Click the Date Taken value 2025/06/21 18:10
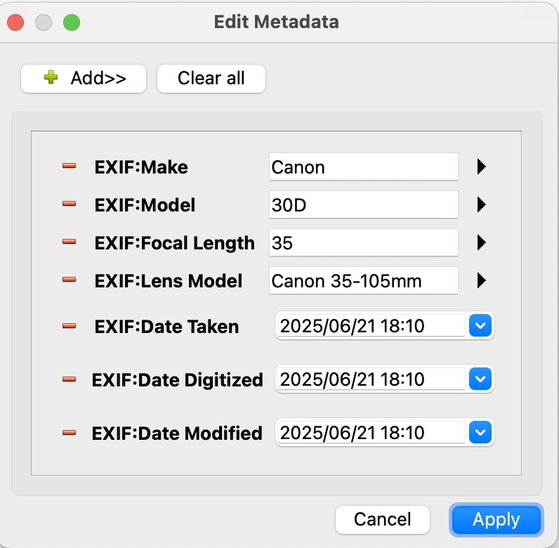Image resolution: width=559 pixels, height=548 pixels. coord(371,325)
